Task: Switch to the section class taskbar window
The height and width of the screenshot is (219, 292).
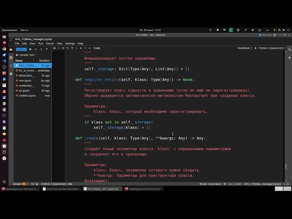Action: (62, 189)
